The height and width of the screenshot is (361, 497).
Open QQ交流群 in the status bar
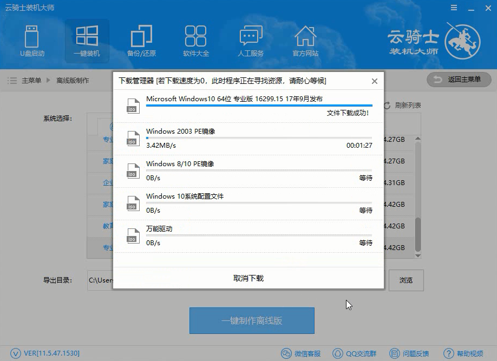355,353
